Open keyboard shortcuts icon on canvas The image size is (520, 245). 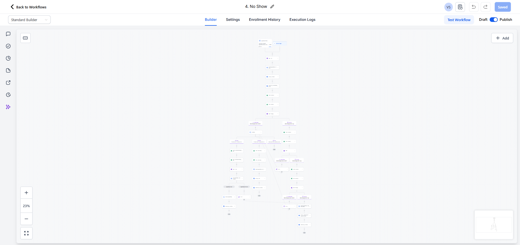point(25,38)
